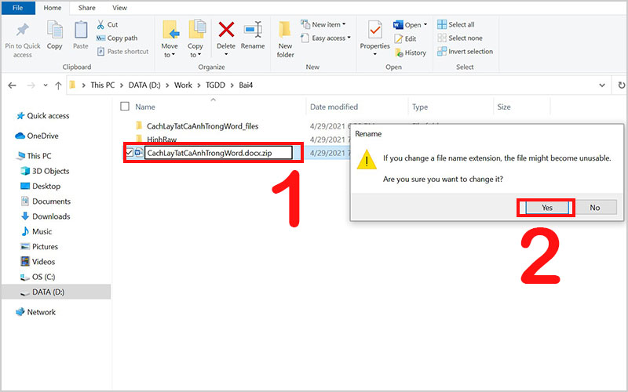Viewport: 628px width, 392px height.
Task: Cancel rename by clicking No
Action: [594, 208]
